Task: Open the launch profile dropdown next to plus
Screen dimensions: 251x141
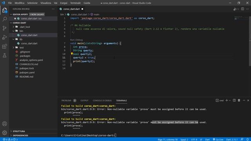Action: click(230, 101)
